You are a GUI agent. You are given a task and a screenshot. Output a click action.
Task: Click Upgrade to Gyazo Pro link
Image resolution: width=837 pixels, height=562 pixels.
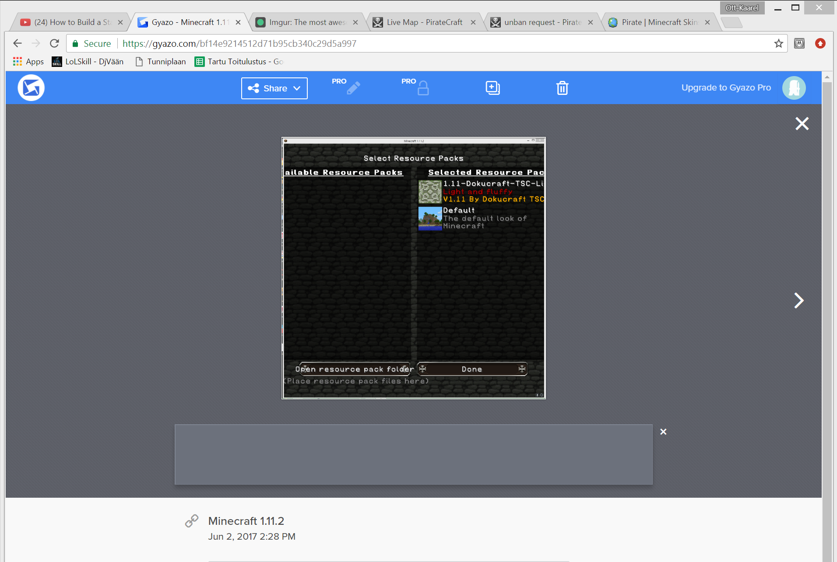coord(726,87)
